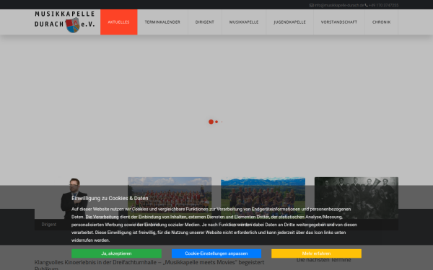
Task: Click the envelope icon in top bar
Action: pyautogui.click(x=312, y=5)
